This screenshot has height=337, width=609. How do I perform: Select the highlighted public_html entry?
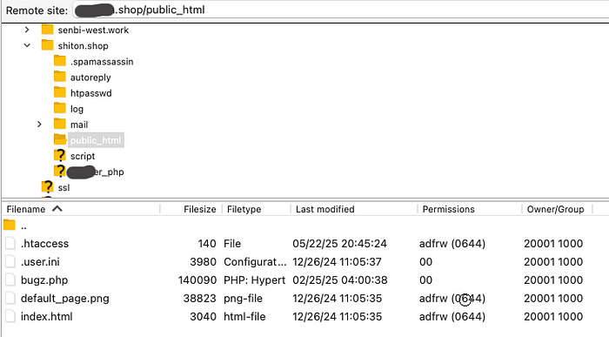coord(96,140)
